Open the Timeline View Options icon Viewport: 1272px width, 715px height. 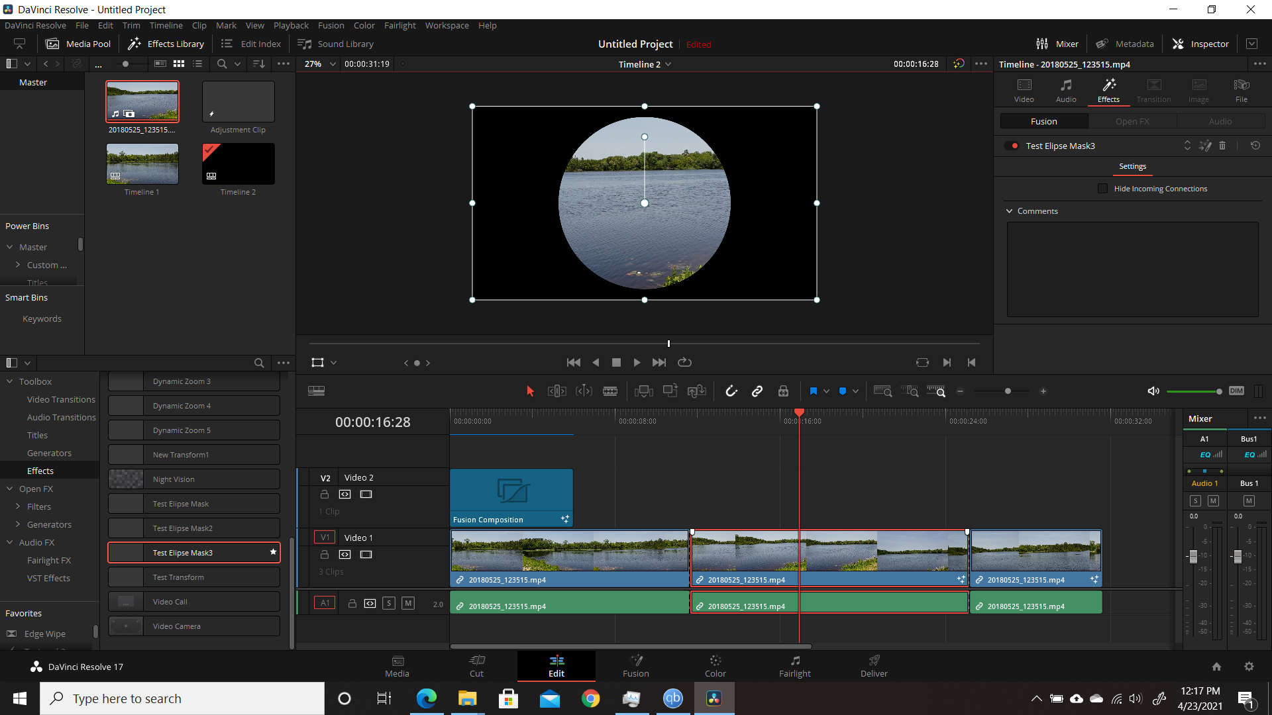click(x=316, y=391)
